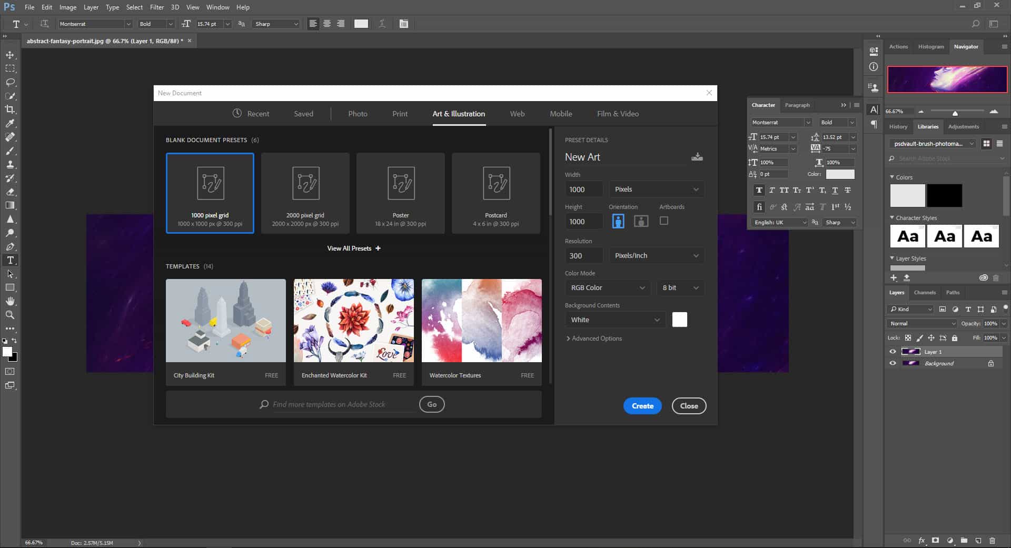Screen dimensions: 1011x548
Task: Open the Pixels/Inch resolution unit dropdown
Action: (656, 256)
